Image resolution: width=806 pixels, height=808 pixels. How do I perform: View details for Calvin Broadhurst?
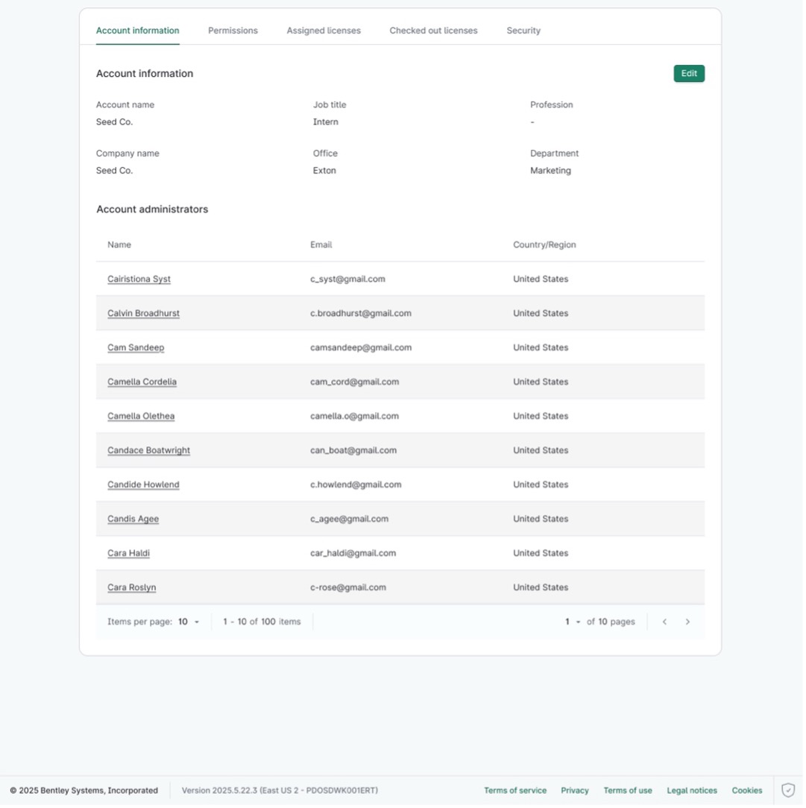pyautogui.click(x=144, y=313)
